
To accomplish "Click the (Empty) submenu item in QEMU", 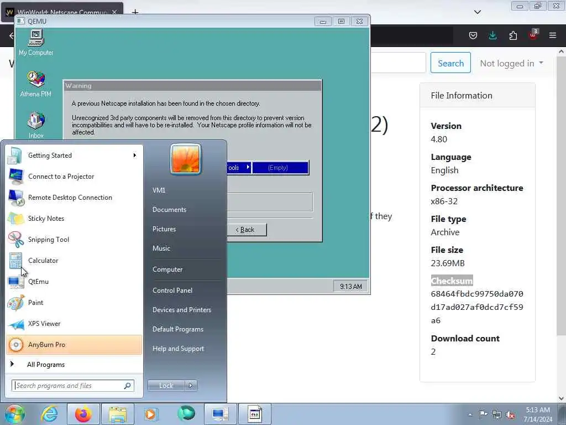I will tap(280, 168).
